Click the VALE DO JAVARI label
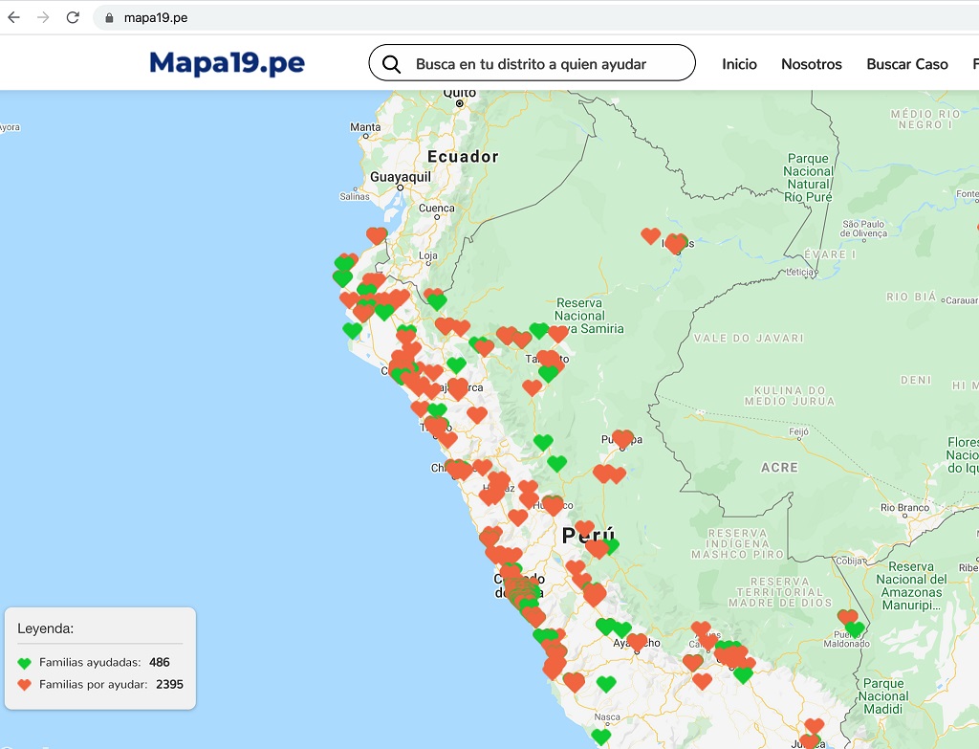The image size is (979, 749). tap(749, 338)
